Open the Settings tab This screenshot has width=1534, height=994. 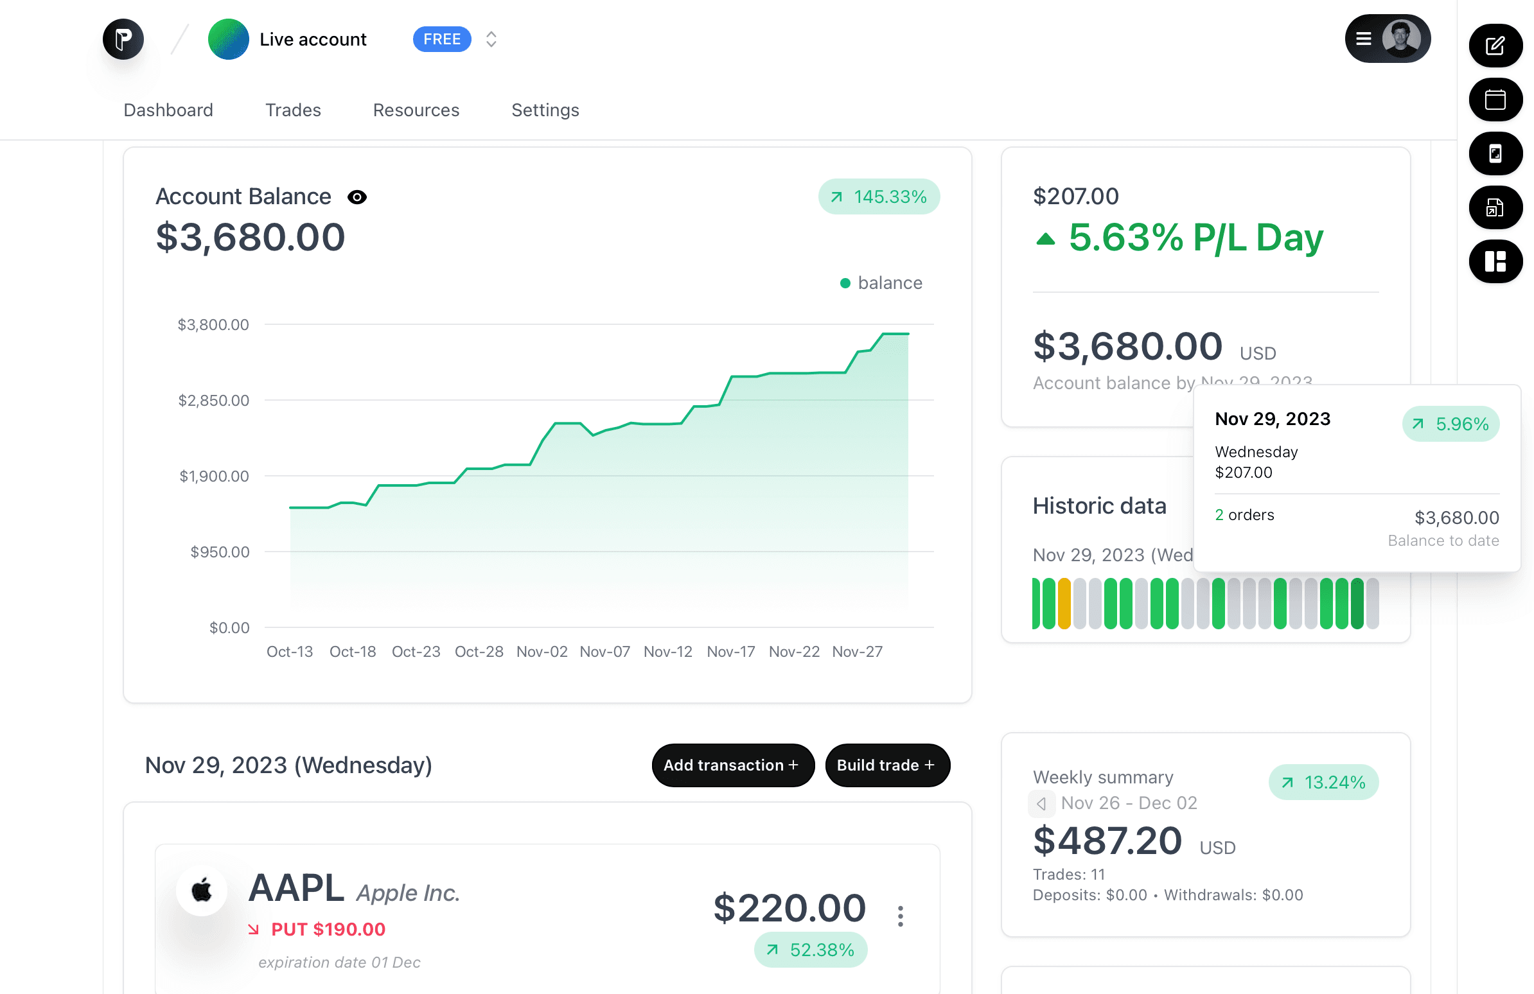coord(545,110)
